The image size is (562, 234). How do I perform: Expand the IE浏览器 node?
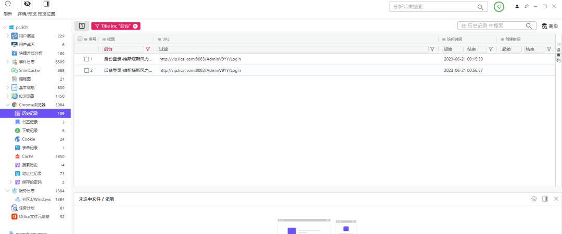pyautogui.click(x=8, y=96)
